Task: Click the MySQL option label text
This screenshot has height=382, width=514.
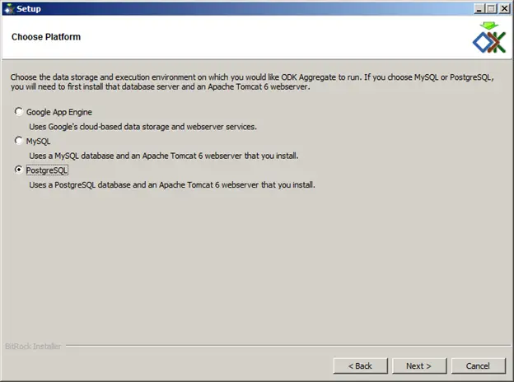Action: click(x=38, y=142)
